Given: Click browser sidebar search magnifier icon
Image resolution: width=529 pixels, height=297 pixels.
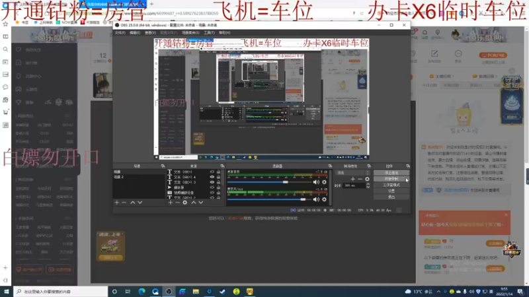Looking at the screenshot, I should [5, 49].
